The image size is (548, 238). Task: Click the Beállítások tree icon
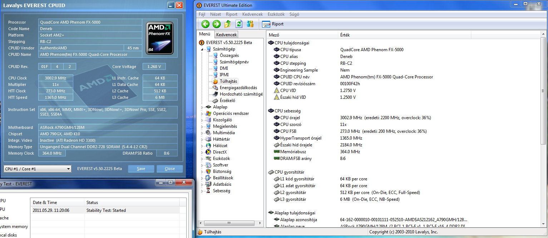pyautogui.click(x=208, y=178)
